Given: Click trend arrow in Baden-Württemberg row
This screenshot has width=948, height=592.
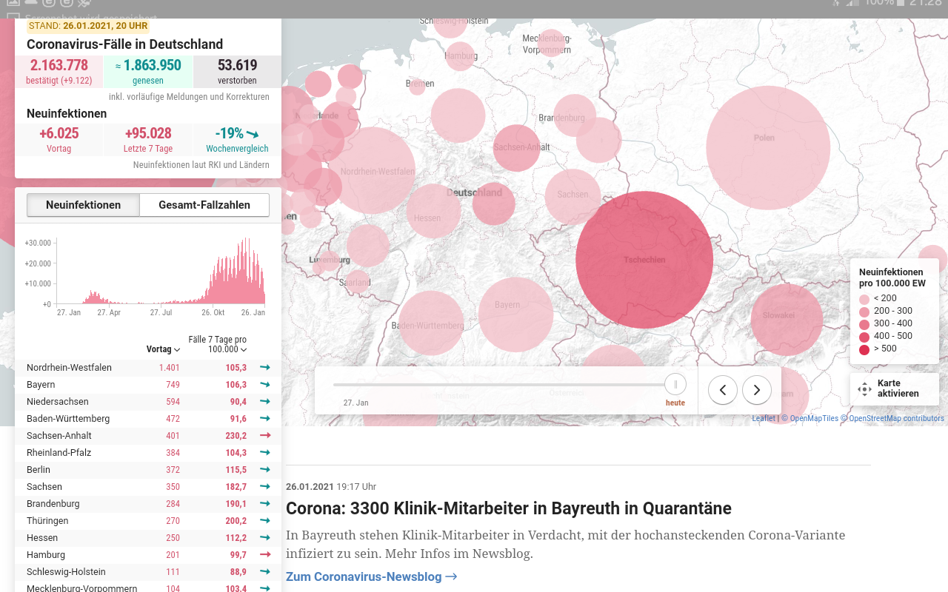Looking at the screenshot, I should click(265, 419).
